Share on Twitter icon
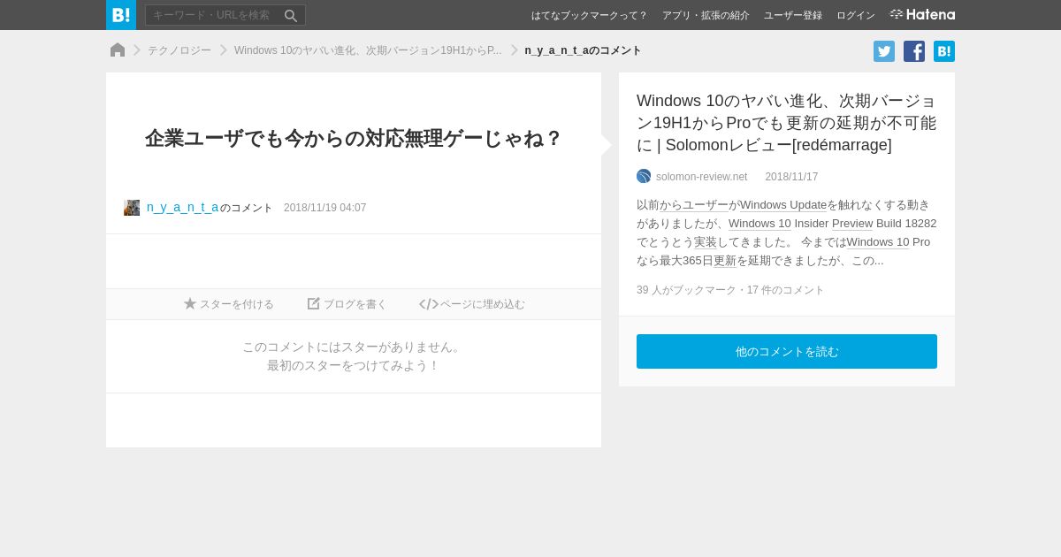The image size is (1061, 557). point(884,51)
